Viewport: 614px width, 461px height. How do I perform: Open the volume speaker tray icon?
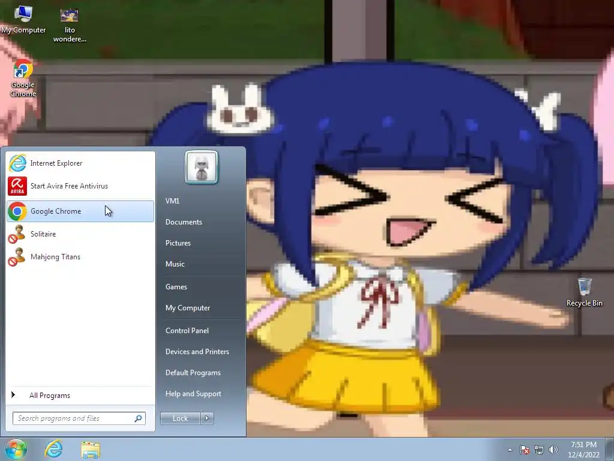(553, 450)
